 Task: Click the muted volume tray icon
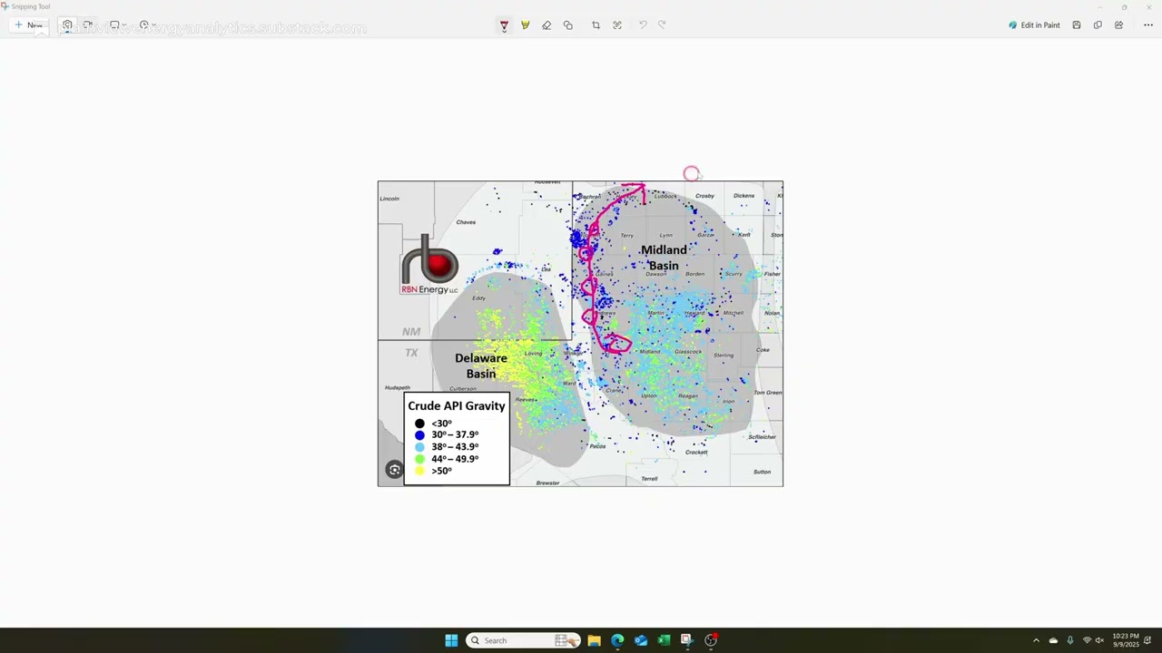click(1099, 640)
